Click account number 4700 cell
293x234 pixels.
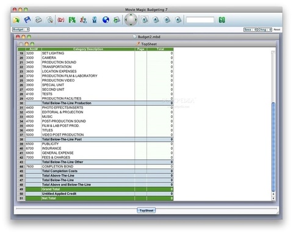pos(34,121)
